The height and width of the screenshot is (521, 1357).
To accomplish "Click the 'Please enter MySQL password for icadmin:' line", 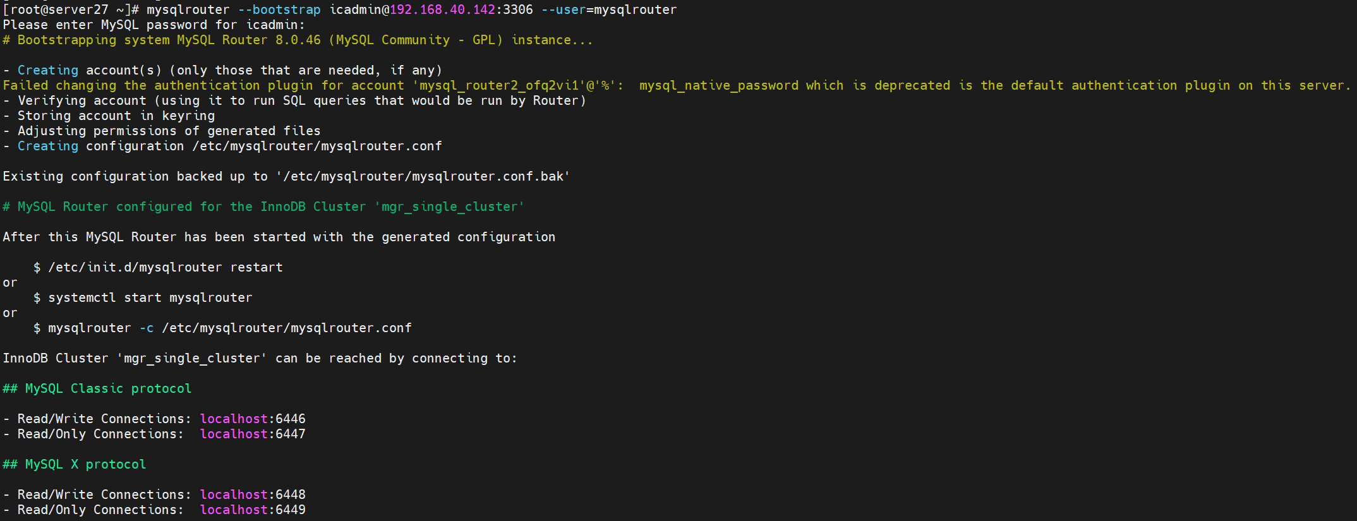I will click(x=154, y=25).
